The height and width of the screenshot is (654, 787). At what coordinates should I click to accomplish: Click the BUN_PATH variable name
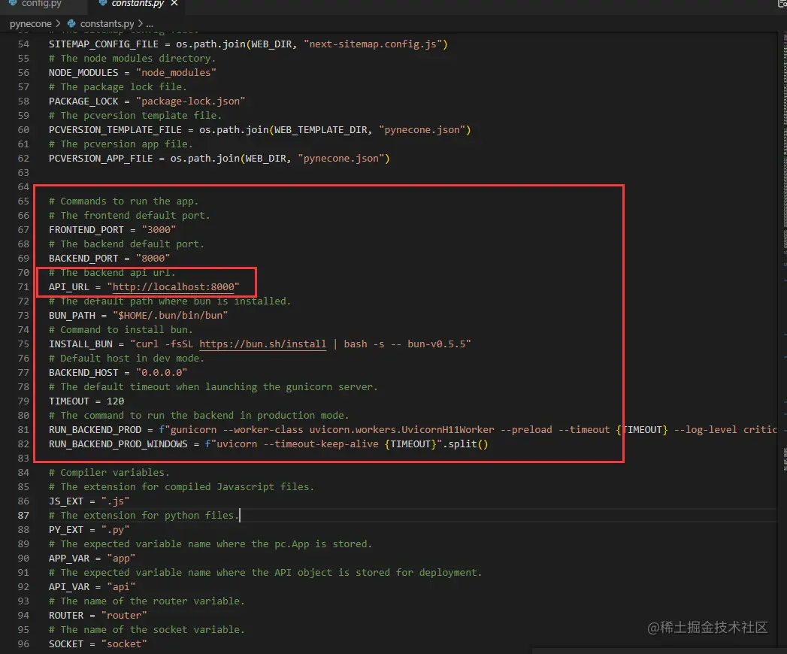pyautogui.click(x=71, y=316)
